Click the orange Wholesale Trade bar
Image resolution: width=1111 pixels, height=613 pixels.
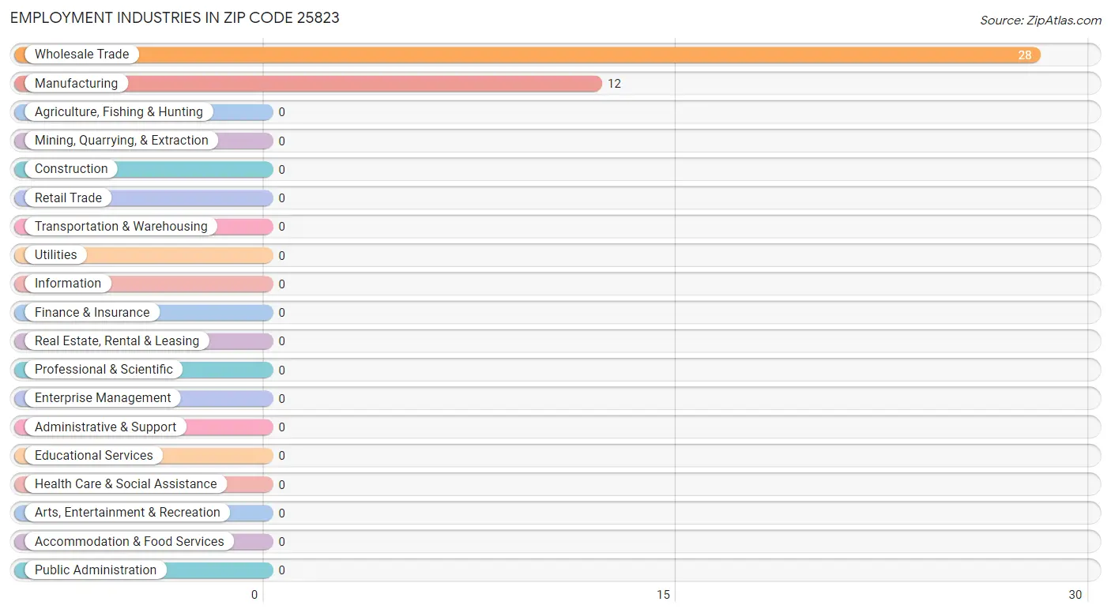pos(527,55)
